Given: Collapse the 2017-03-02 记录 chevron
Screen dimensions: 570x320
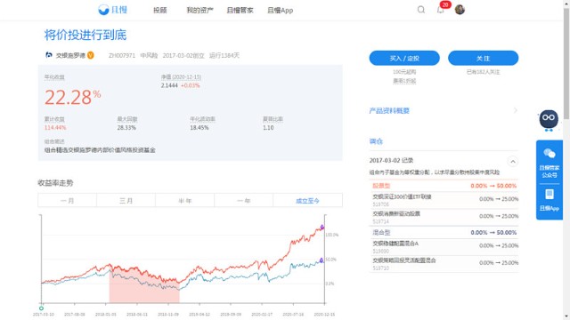Looking at the screenshot, I should (x=513, y=162).
